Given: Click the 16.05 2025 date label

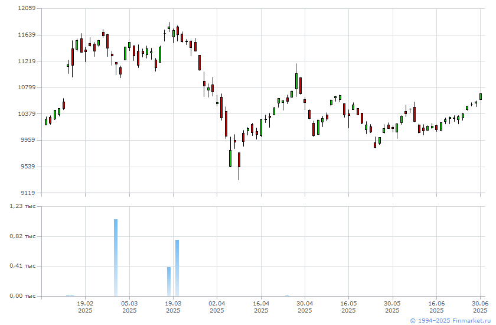Looking at the screenshot, I should (348, 307).
